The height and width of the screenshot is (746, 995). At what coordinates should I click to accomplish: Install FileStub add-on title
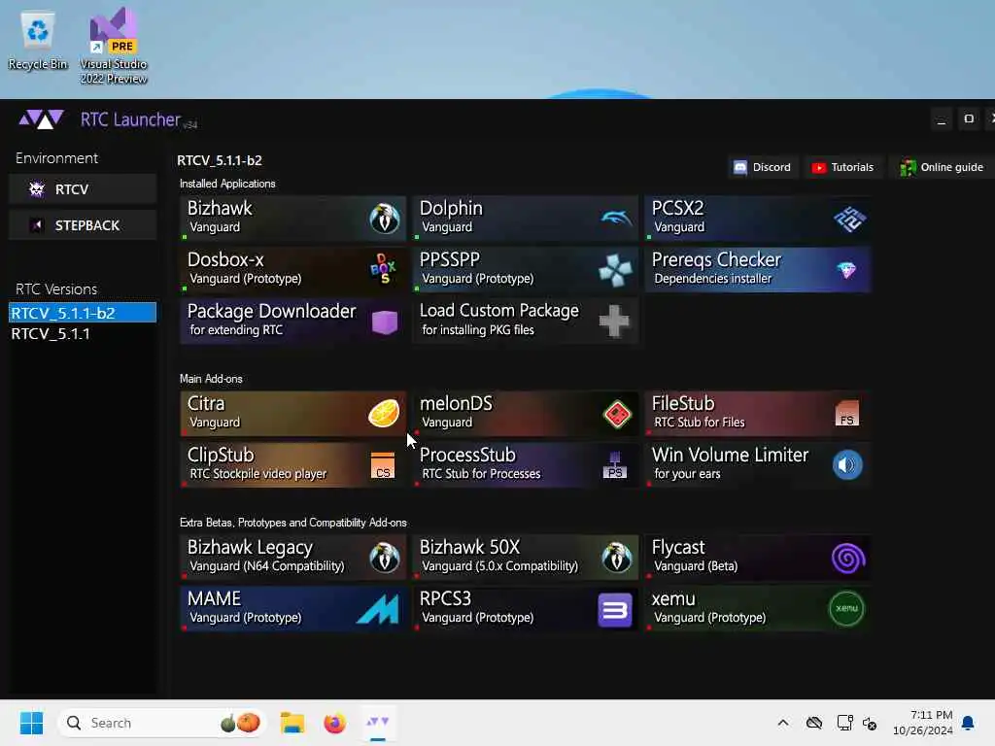[x=683, y=403]
